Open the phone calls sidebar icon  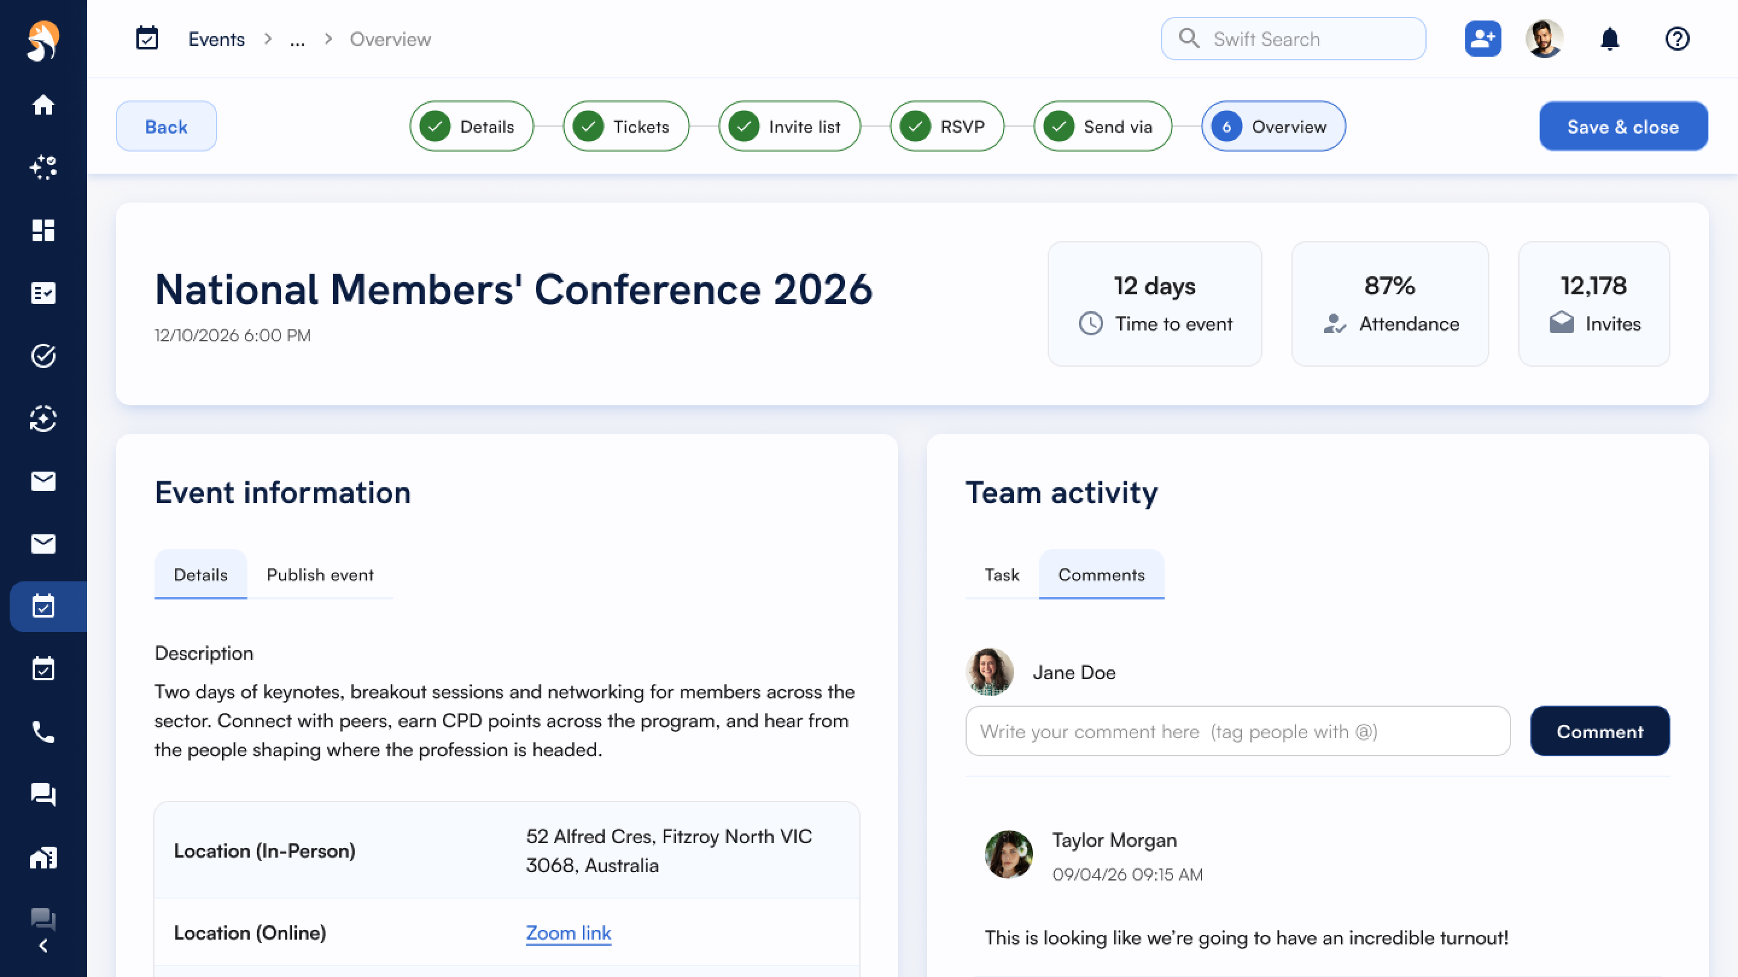43,732
